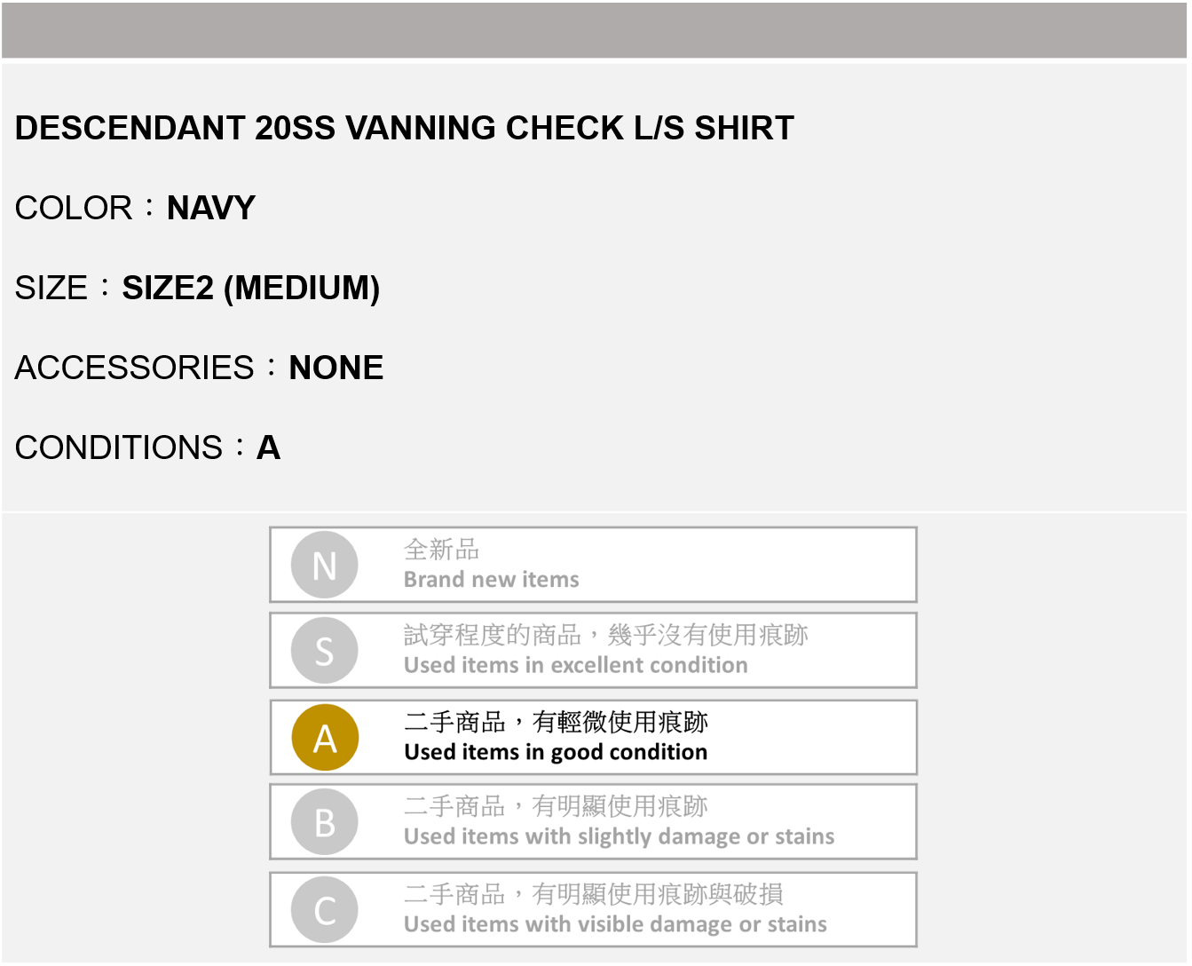The image size is (1192, 966).
Task: Click the NAVY color value
Action: [x=211, y=209]
